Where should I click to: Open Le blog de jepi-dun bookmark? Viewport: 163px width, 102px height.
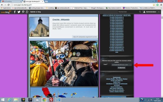[37, 8]
